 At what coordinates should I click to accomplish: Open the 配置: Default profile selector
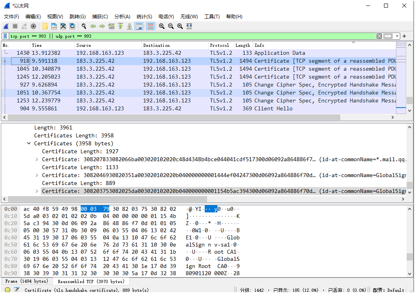click(x=388, y=290)
